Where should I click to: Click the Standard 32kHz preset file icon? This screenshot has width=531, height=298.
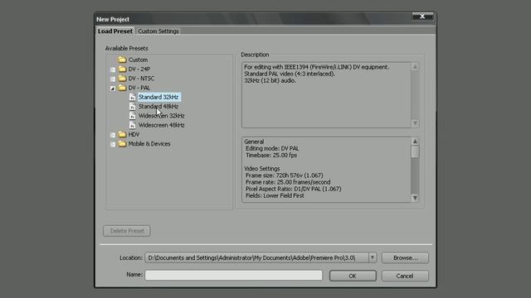coord(133,98)
